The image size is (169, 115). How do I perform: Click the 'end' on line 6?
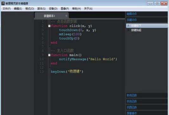pyautogui.click(x=54, y=43)
